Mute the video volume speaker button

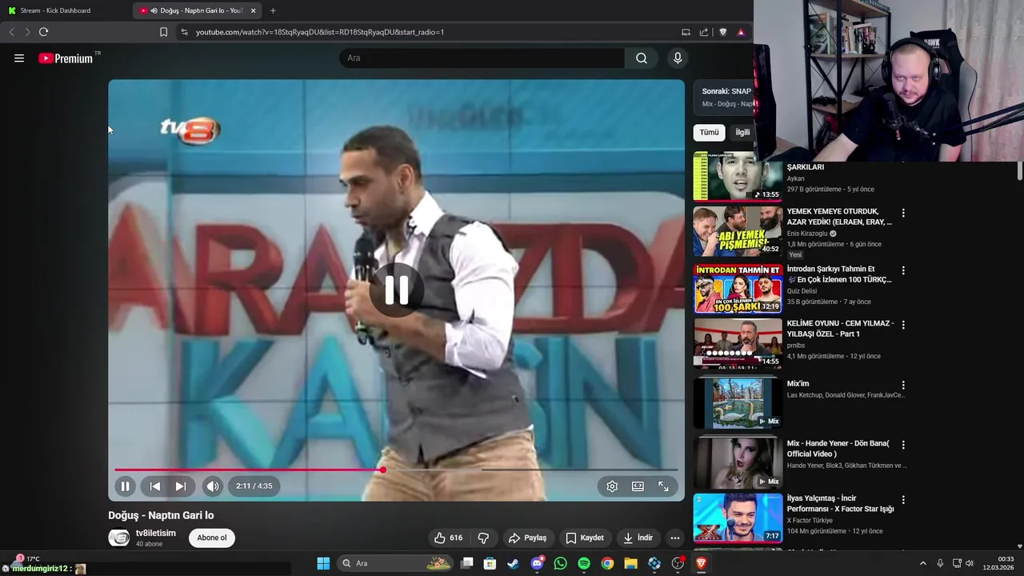(x=213, y=486)
